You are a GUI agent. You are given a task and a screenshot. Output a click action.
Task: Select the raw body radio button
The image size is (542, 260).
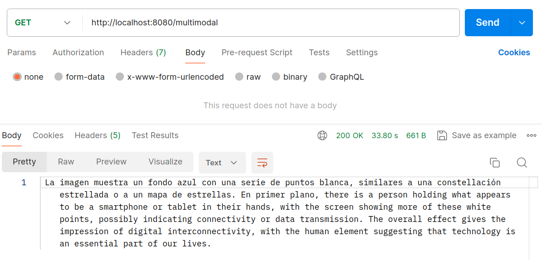click(239, 77)
